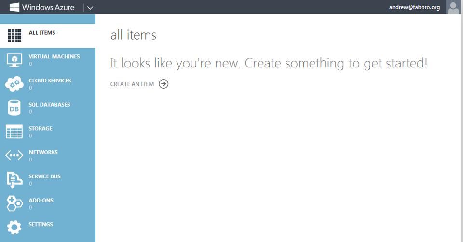This screenshot has width=463, height=242.
Task: Click the user avatar picture
Action: [x=453, y=7]
